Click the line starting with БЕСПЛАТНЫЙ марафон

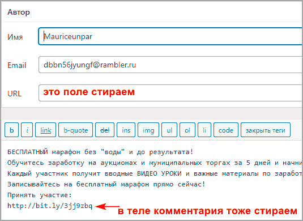[x=100, y=152]
